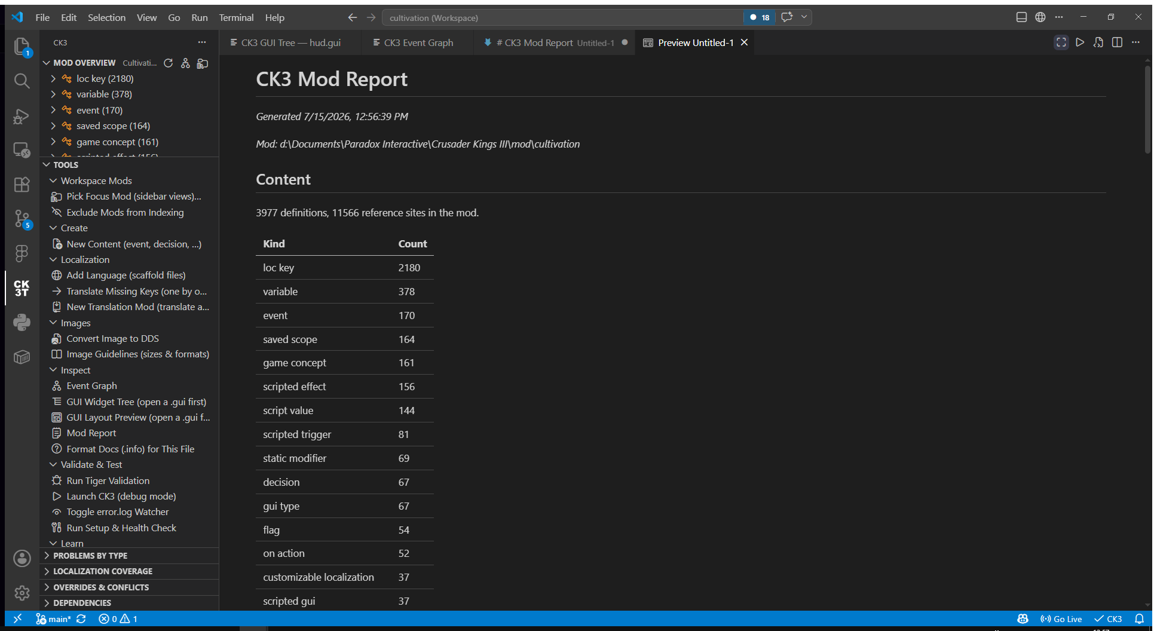Click the Copilot chat icon in title bar
The width and height of the screenshot is (1157, 631).
[787, 17]
